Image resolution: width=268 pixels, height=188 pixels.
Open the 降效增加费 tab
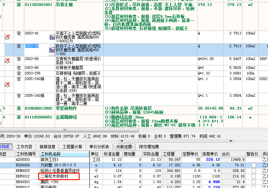point(149,147)
